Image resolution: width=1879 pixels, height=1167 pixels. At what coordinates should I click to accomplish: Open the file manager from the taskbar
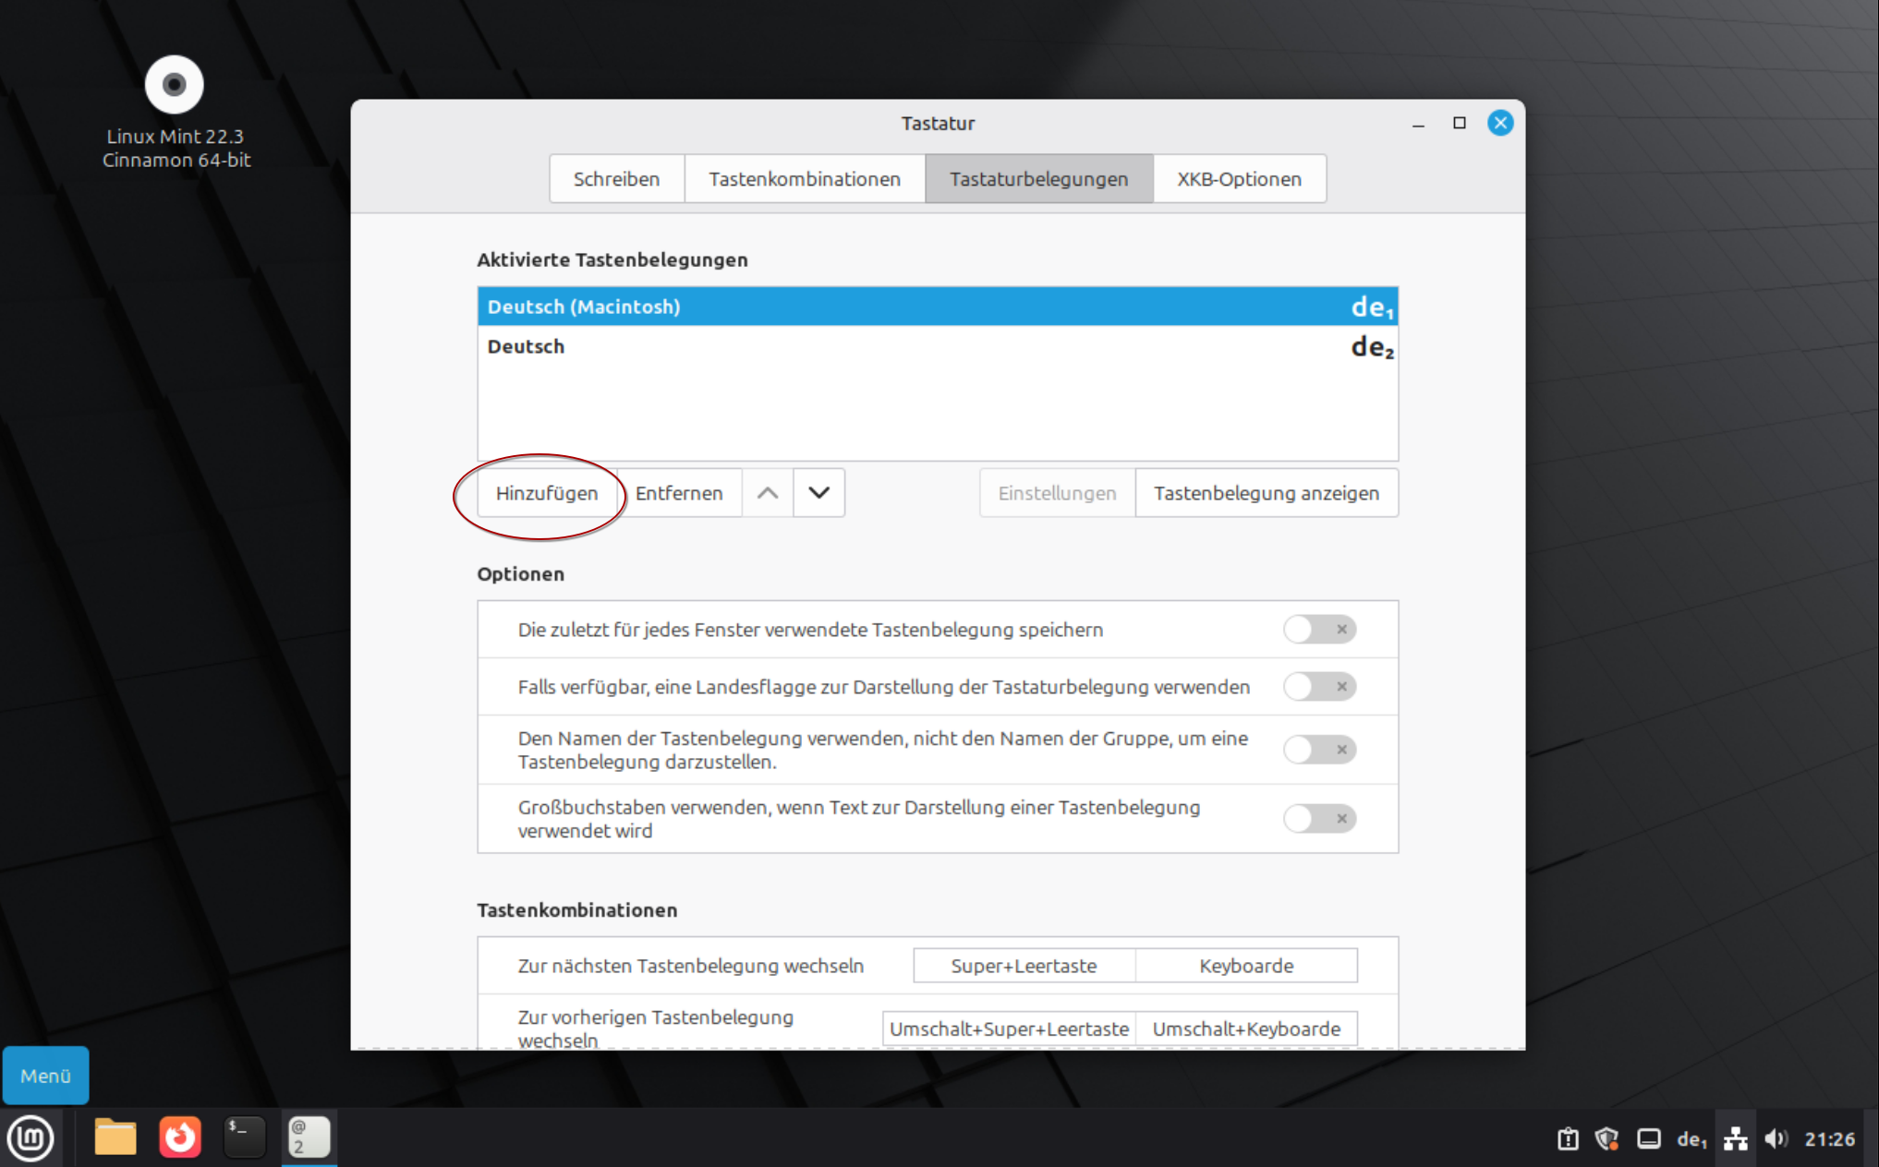pyautogui.click(x=115, y=1137)
